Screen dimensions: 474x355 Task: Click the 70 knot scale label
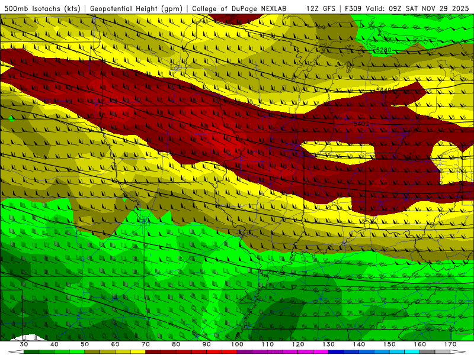click(146, 344)
